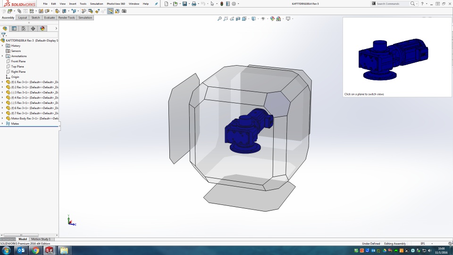Click the Help question mark button

pos(422,4)
